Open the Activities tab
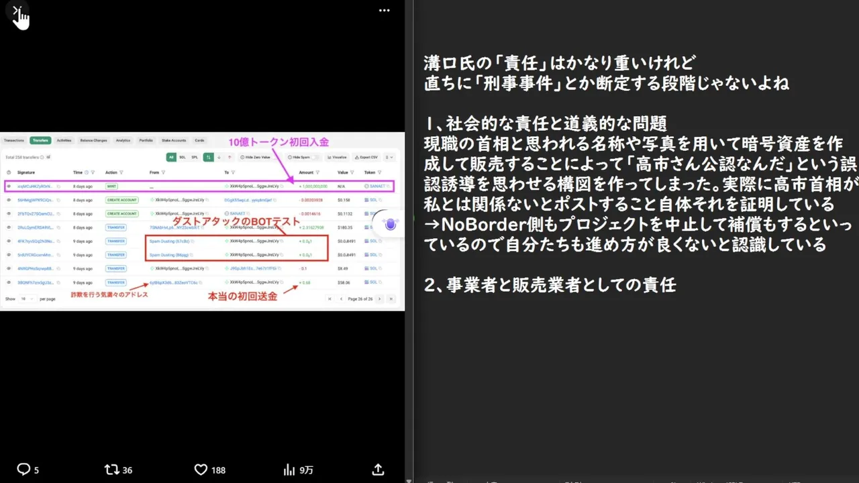This screenshot has width=859, height=483. pyautogui.click(x=64, y=140)
